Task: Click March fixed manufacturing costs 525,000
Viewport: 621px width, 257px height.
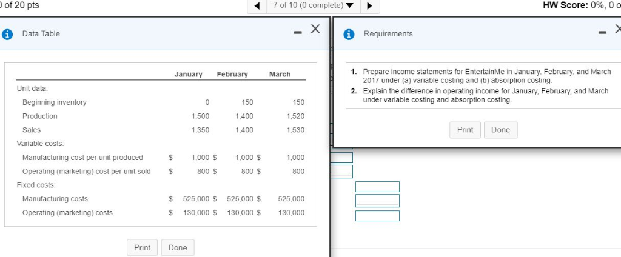Action: [x=292, y=199]
